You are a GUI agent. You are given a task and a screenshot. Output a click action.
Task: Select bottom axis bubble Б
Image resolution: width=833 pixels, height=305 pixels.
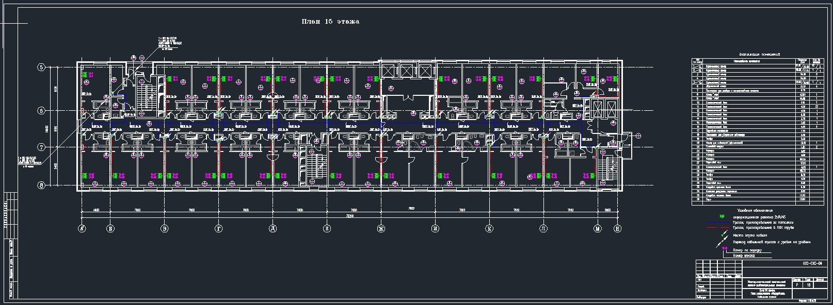(110, 228)
